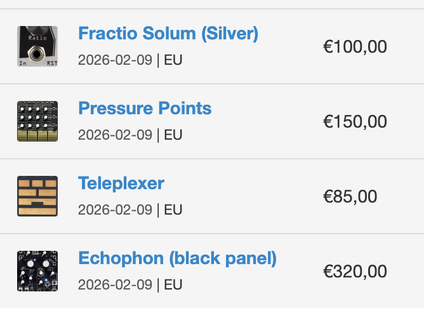Click the EU region label for Teleplexer

click(173, 210)
